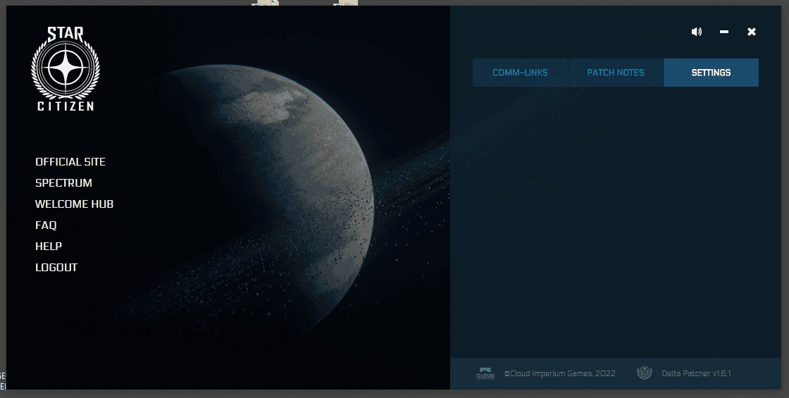Mute the launcher sound via speaker icon
The image size is (789, 398).
[697, 32]
